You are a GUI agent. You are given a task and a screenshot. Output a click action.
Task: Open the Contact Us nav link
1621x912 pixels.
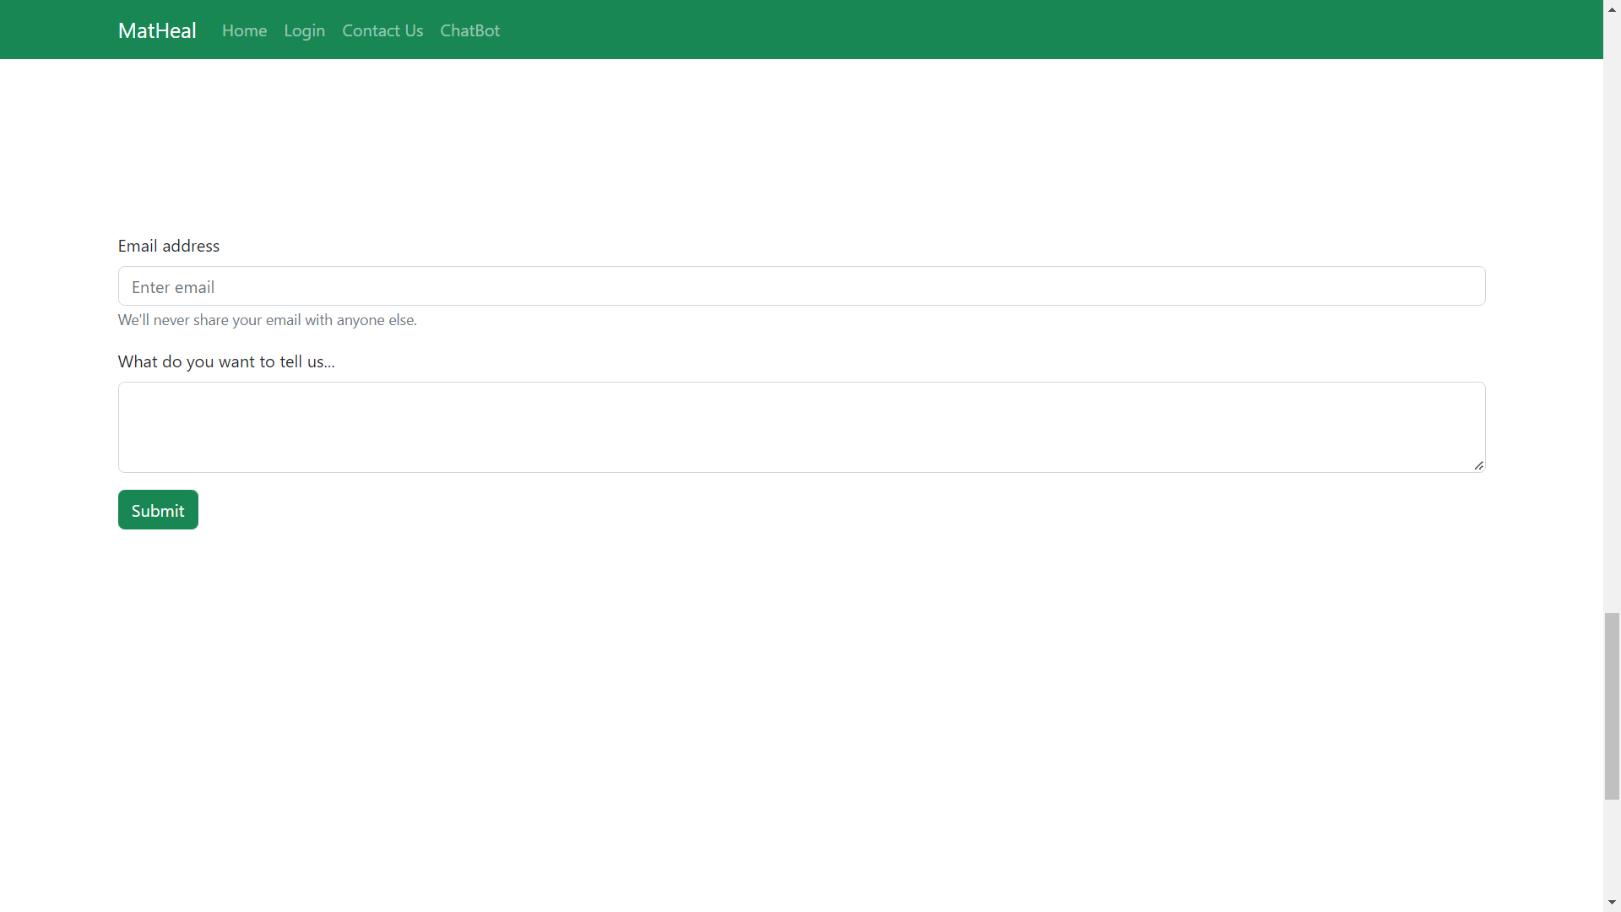tap(382, 30)
